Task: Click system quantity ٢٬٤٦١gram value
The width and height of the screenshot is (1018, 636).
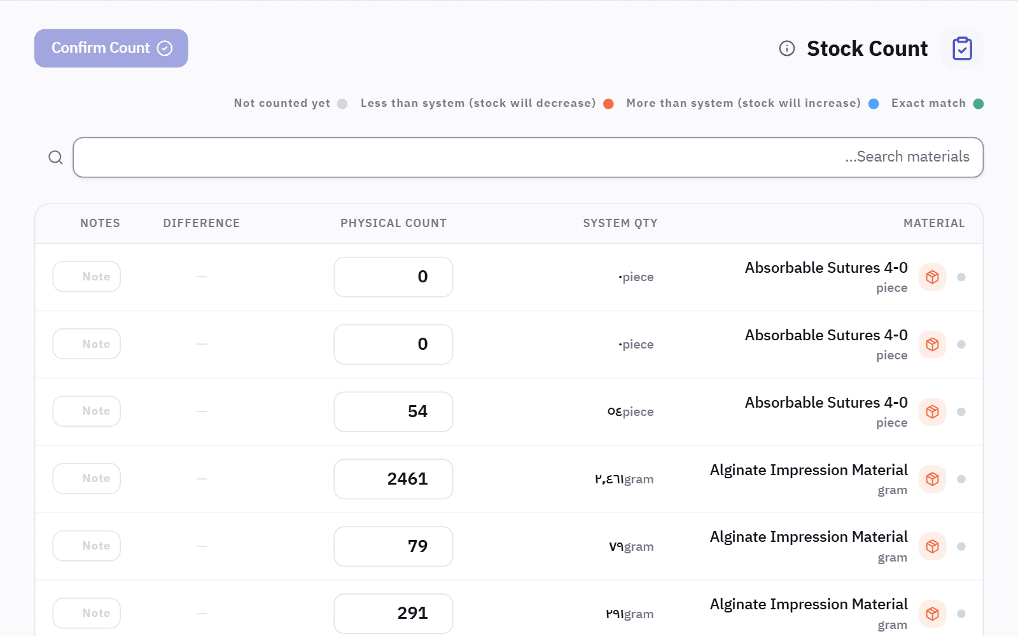Action: (624, 479)
